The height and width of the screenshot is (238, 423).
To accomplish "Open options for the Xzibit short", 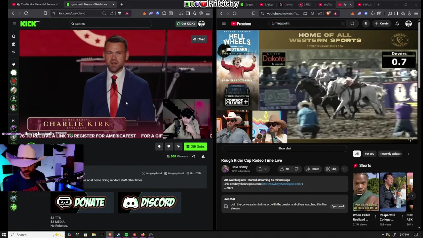I will [x=375, y=217].
